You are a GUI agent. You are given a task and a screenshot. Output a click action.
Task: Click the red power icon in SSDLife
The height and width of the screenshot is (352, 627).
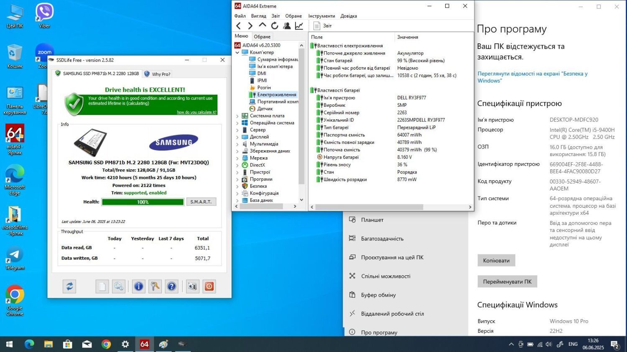(209, 287)
